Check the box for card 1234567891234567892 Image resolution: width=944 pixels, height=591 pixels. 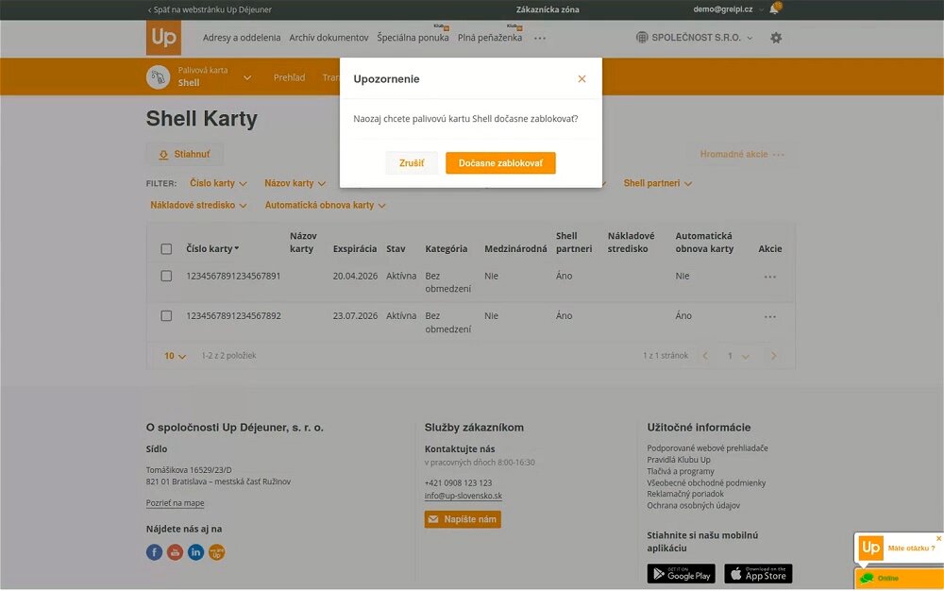coord(166,315)
